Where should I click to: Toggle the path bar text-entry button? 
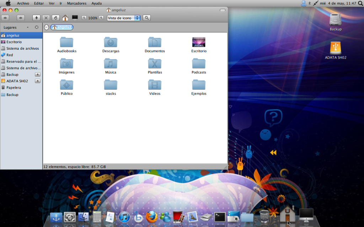[47, 27]
